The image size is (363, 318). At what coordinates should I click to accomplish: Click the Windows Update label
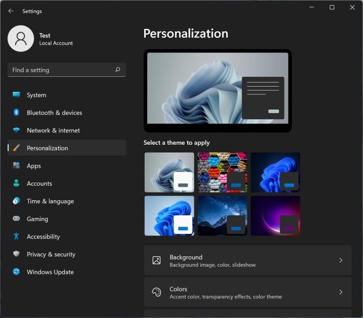click(50, 272)
